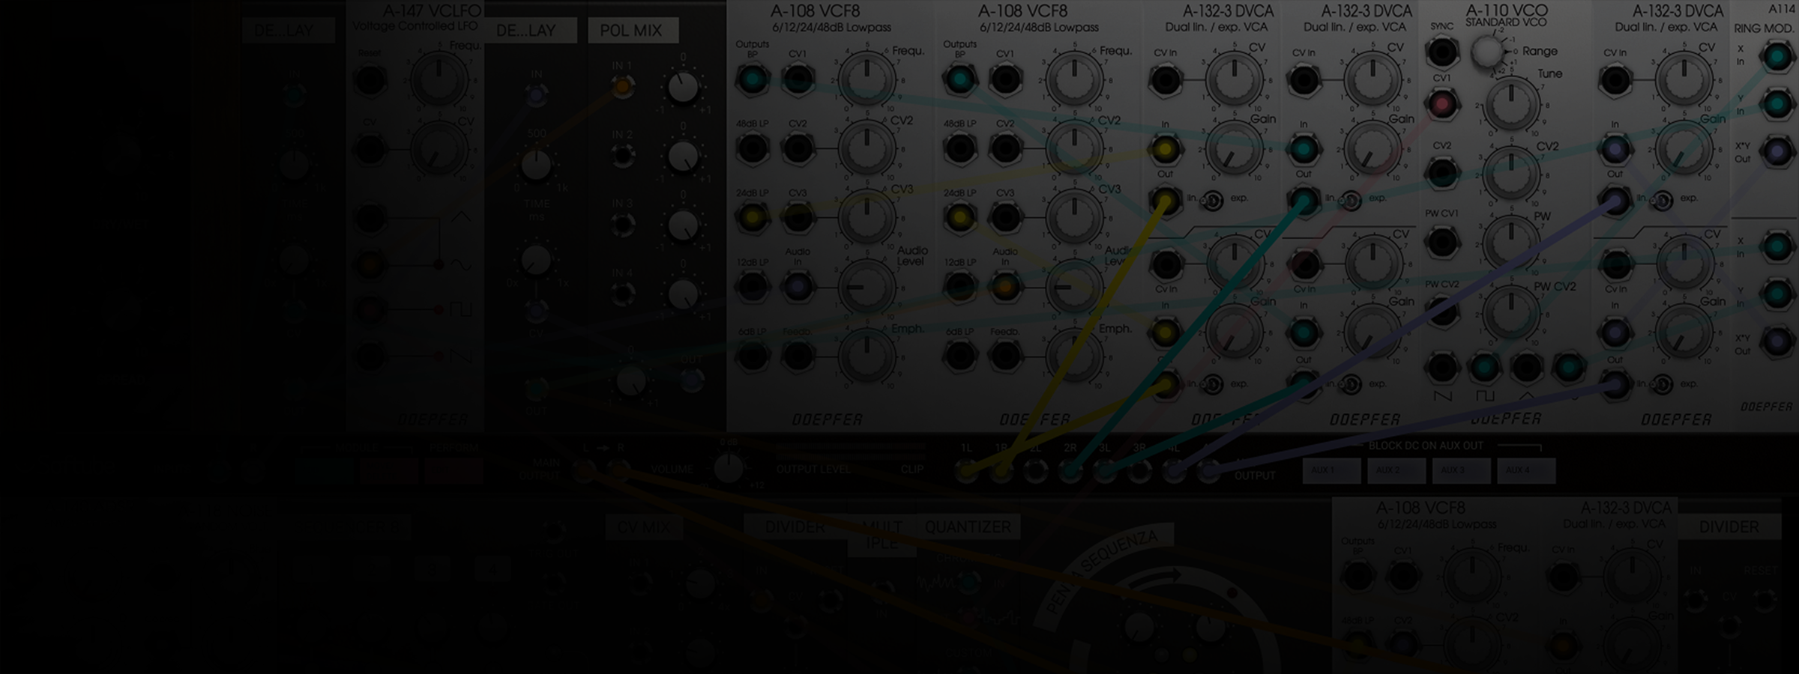
Task: Click the main output VOLUME knob
Action: [728, 469]
